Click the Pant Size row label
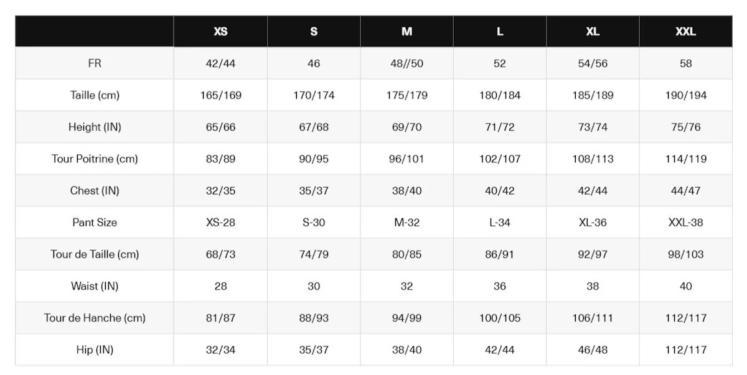 (x=95, y=222)
